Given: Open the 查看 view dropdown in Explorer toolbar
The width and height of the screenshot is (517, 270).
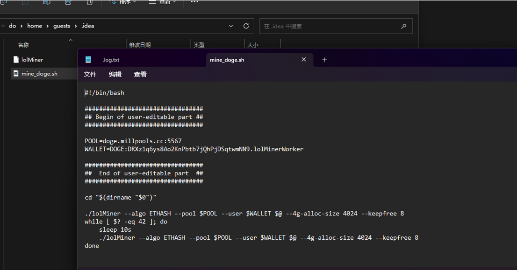Looking at the screenshot, I should [x=162, y=2].
